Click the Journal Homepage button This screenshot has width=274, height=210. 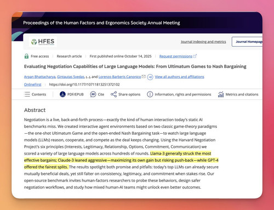coord(247,42)
